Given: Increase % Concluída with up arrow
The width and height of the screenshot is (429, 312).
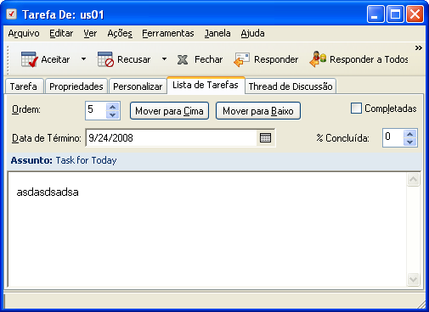Looking at the screenshot, I should point(409,134).
